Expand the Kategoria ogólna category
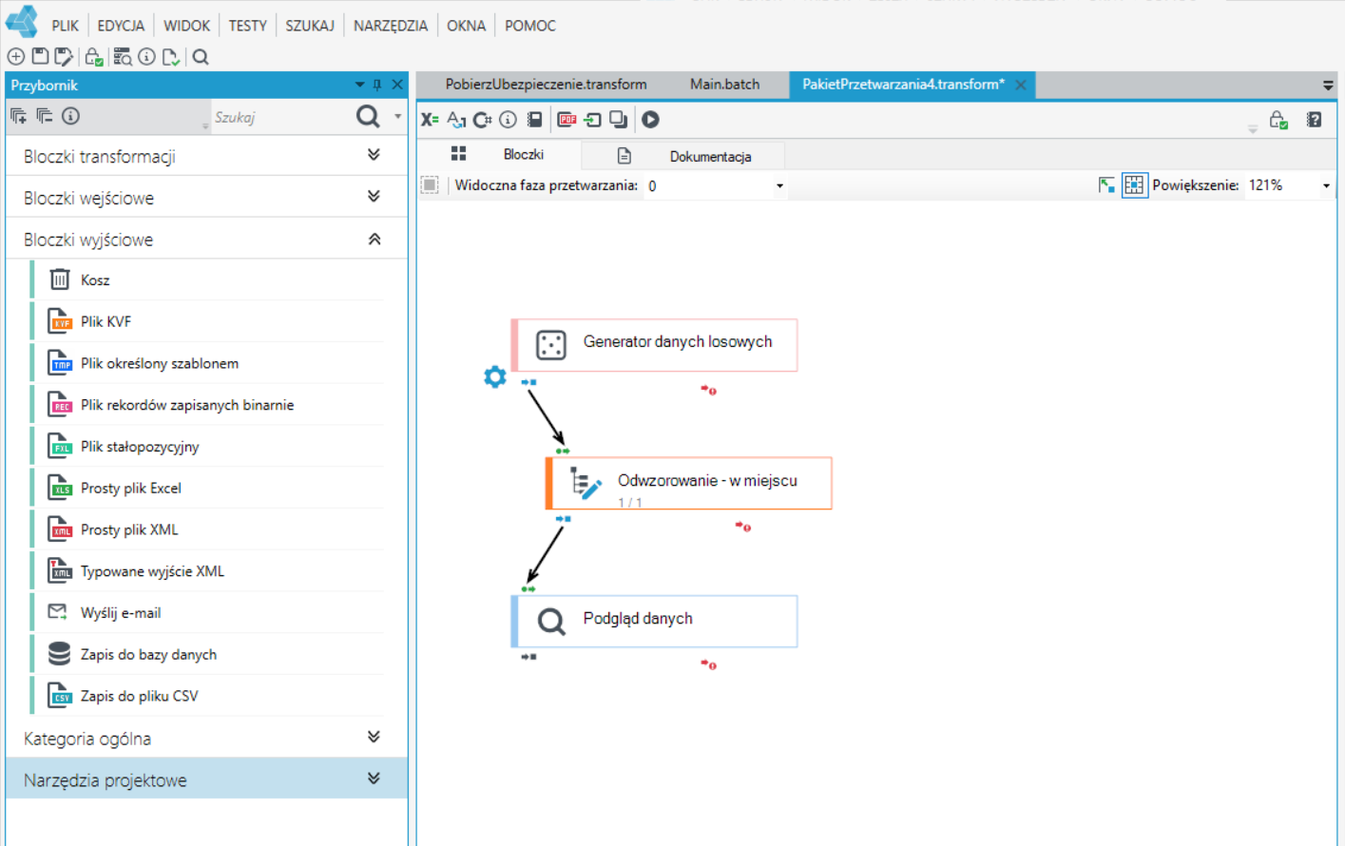 [206, 739]
